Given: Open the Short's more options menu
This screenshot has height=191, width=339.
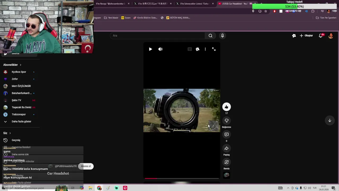Looking at the screenshot, I should pyautogui.click(x=205, y=49).
